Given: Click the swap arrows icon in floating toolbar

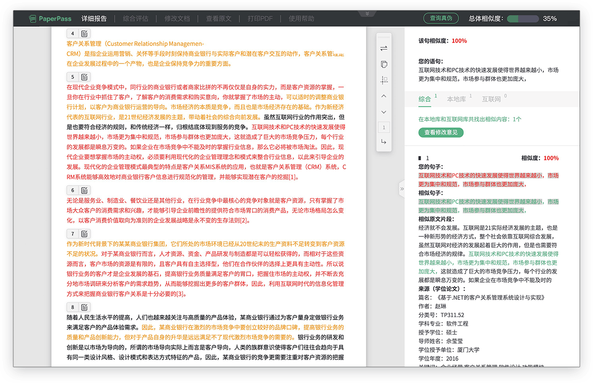Looking at the screenshot, I should tap(384, 48).
